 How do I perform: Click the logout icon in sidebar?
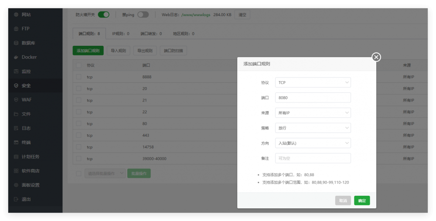tap(16, 199)
